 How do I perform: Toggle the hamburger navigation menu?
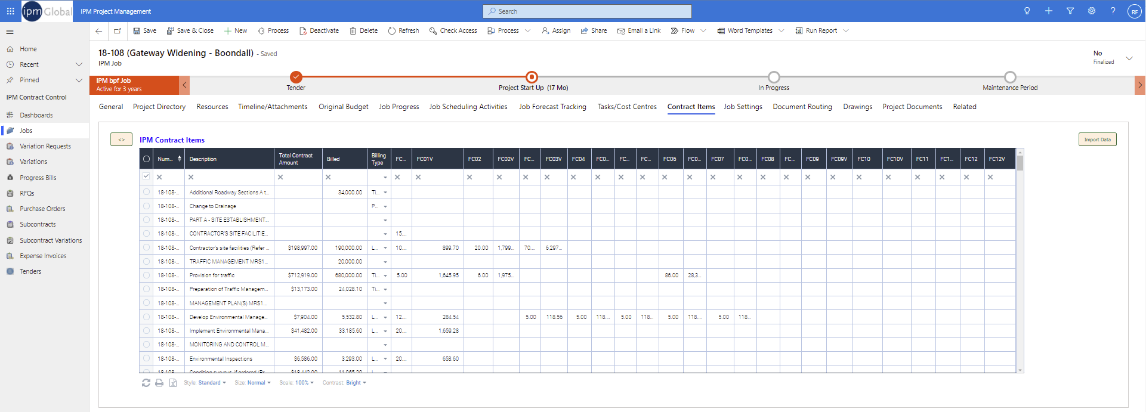click(10, 32)
